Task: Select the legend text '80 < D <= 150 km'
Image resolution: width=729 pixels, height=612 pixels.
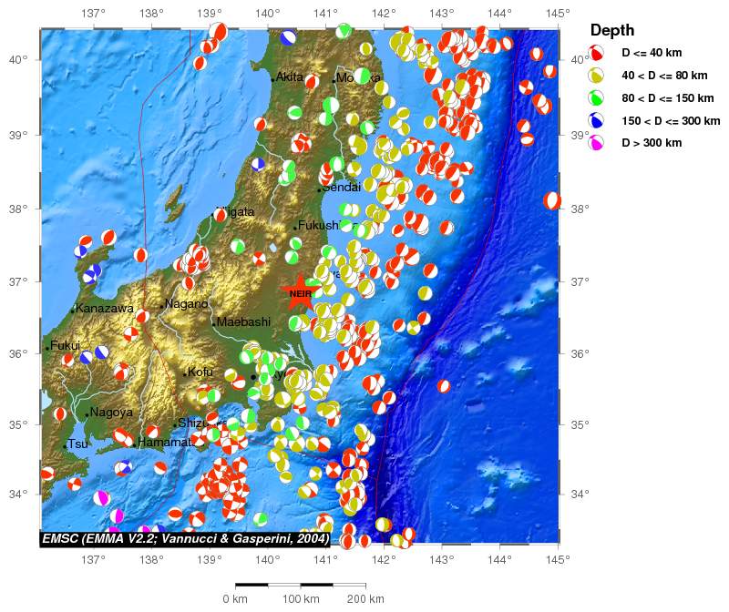Action: pos(668,98)
